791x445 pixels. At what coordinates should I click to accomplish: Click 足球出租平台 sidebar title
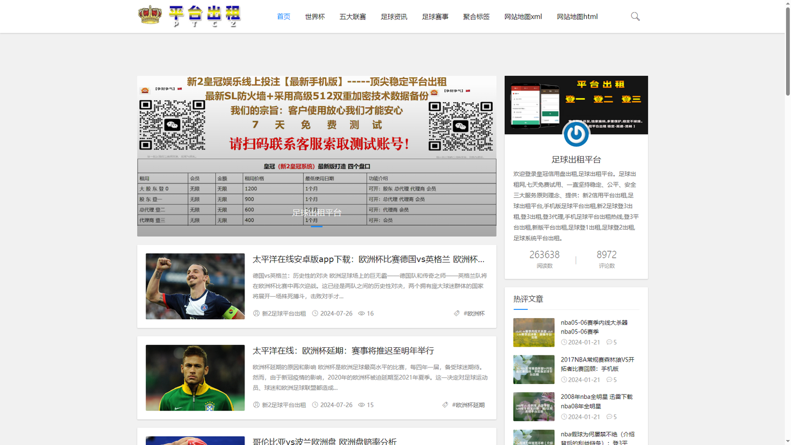(576, 159)
